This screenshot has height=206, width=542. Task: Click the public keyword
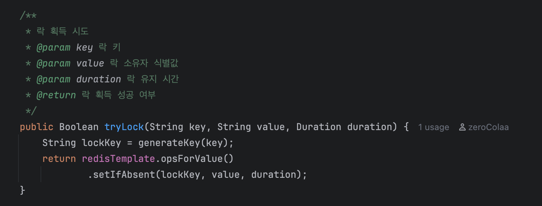click(37, 127)
